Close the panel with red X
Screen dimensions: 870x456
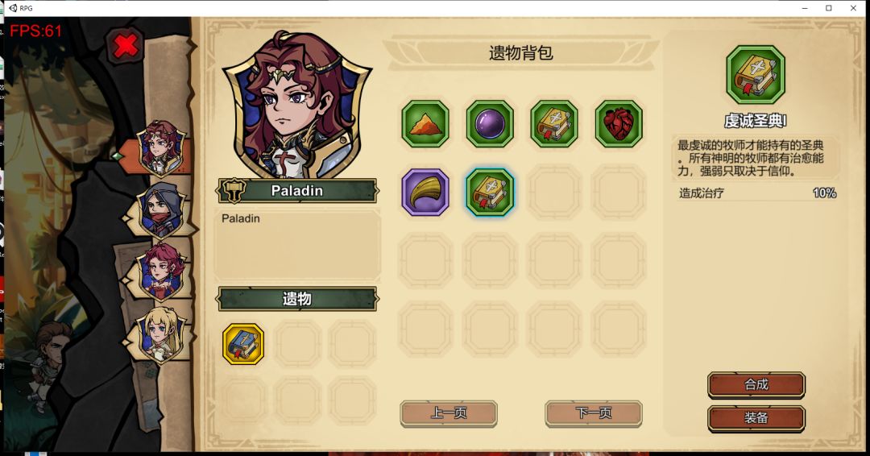(126, 45)
